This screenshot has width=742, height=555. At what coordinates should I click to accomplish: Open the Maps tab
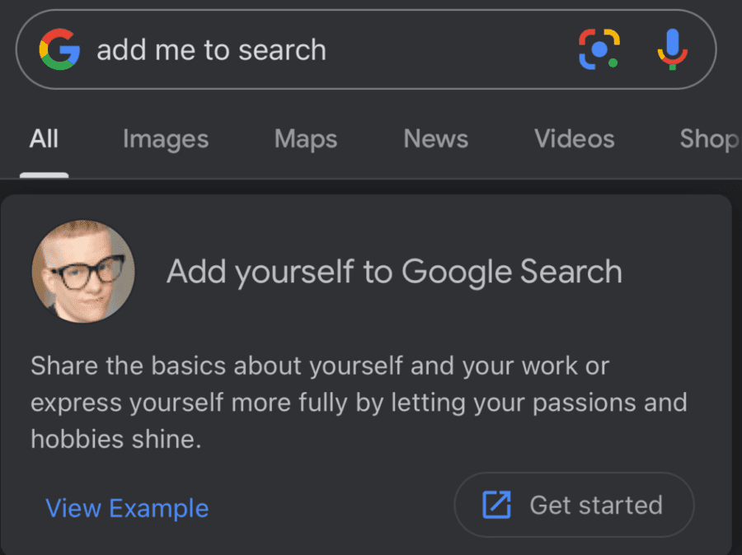[x=305, y=139]
